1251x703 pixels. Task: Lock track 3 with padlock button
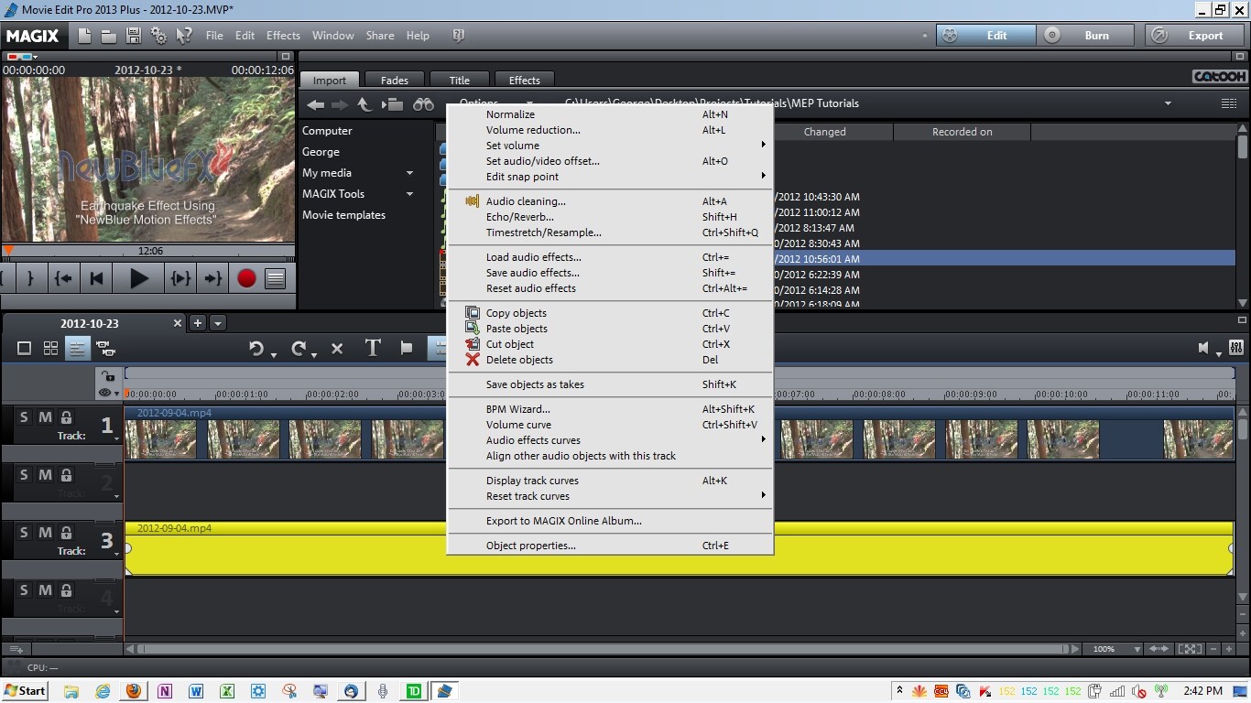tap(66, 533)
